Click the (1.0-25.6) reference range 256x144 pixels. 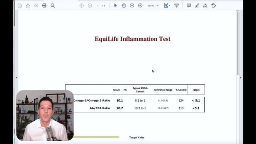point(163,100)
